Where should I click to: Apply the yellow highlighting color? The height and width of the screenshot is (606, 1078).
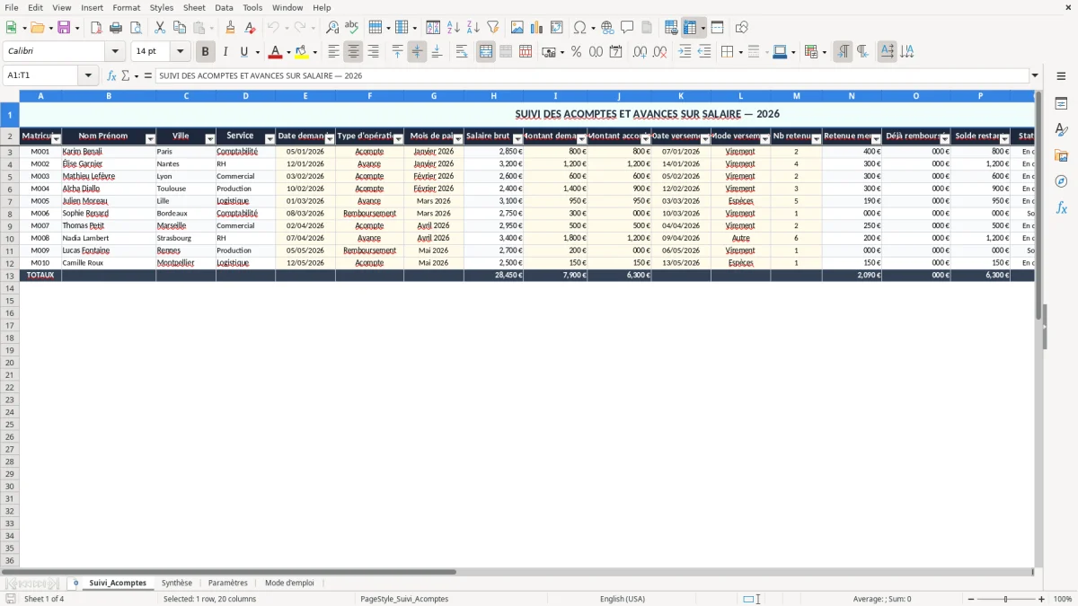point(302,52)
